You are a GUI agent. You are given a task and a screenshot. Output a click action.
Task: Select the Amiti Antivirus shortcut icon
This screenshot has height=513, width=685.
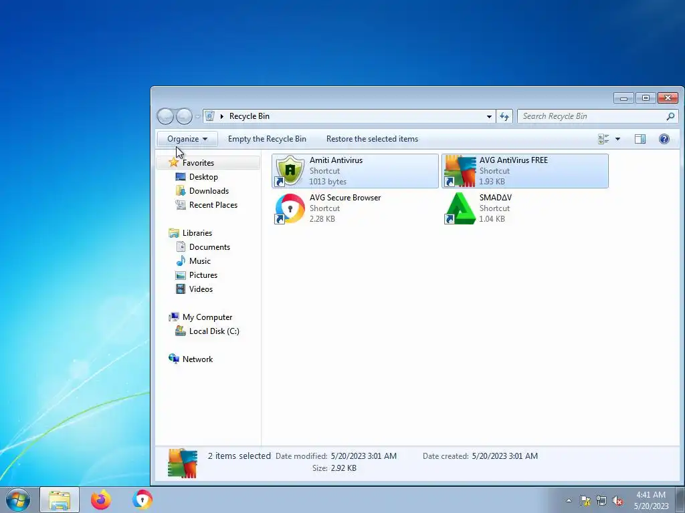(x=290, y=171)
